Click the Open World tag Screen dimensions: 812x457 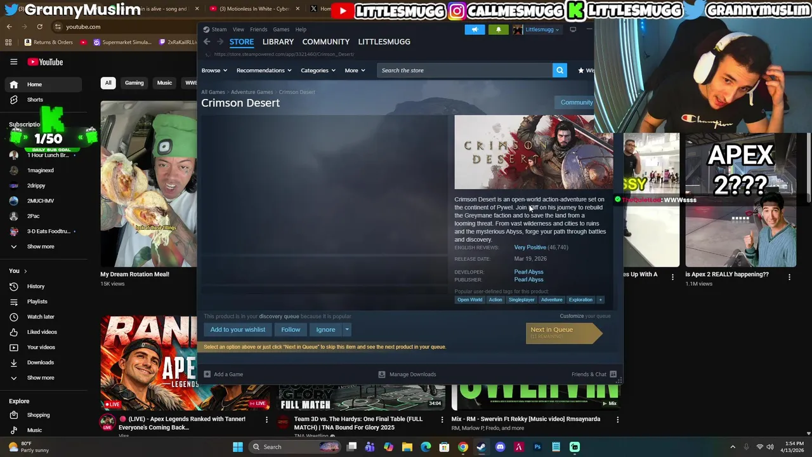pos(470,300)
